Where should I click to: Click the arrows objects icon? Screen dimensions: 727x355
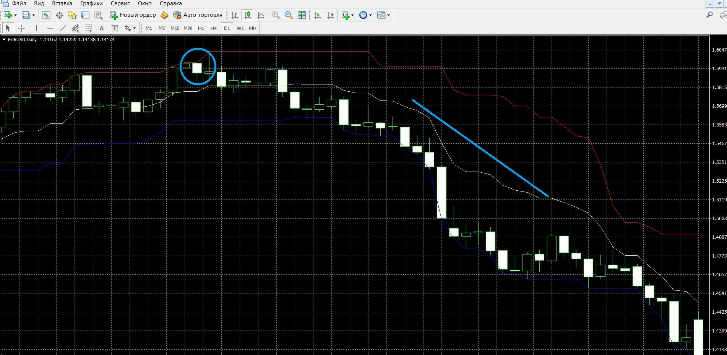pos(127,28)
